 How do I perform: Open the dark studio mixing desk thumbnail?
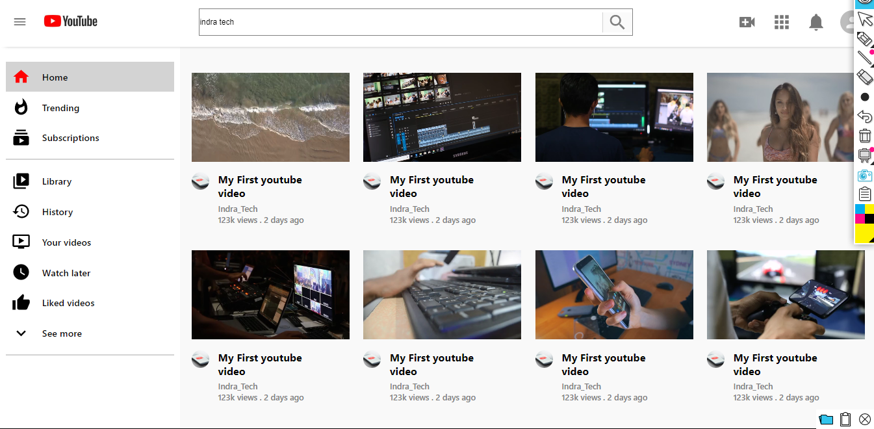(270, 294)
